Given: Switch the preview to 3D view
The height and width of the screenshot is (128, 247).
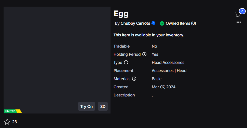Looking at the screenshot, I should (103, 106).
